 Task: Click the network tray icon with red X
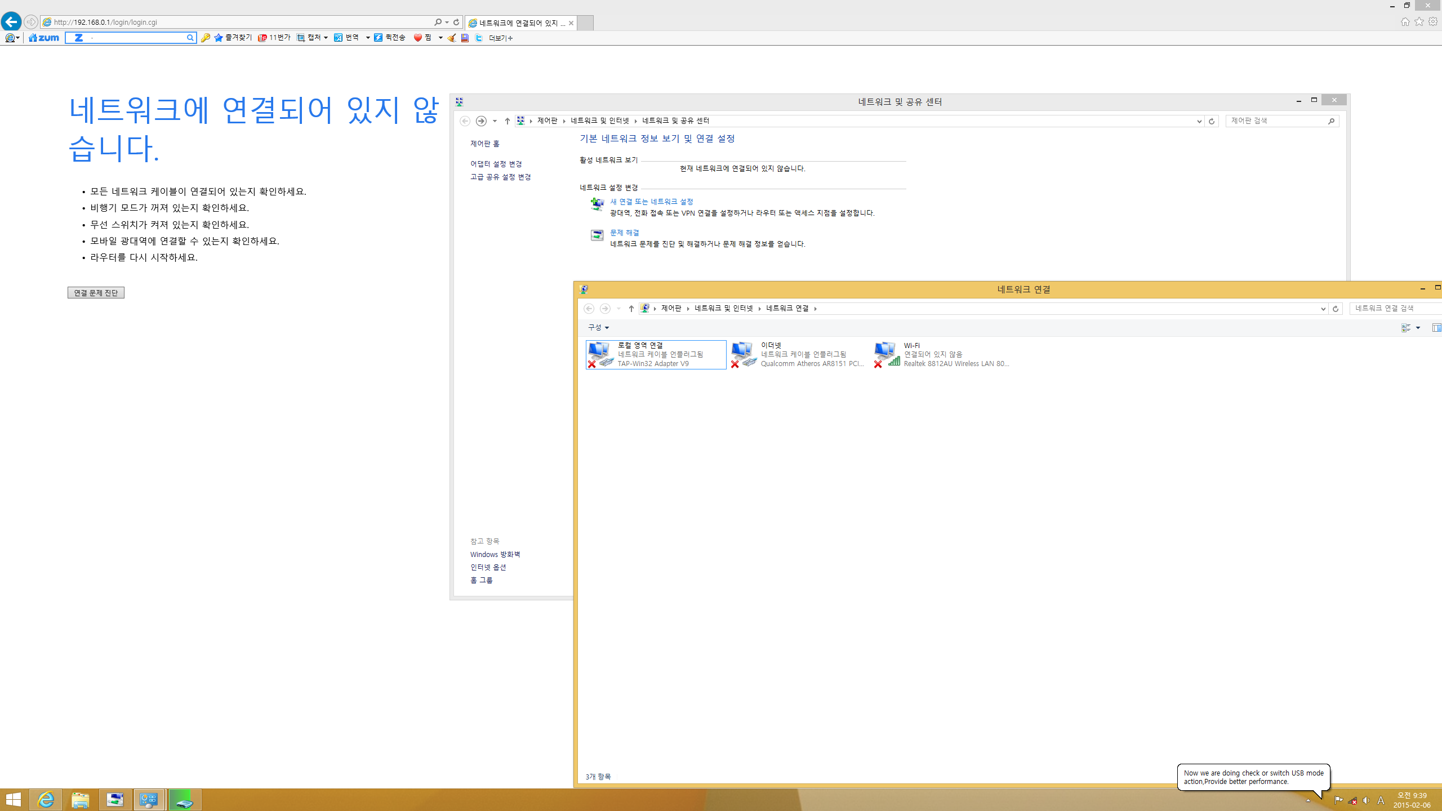click(1352, 800)
